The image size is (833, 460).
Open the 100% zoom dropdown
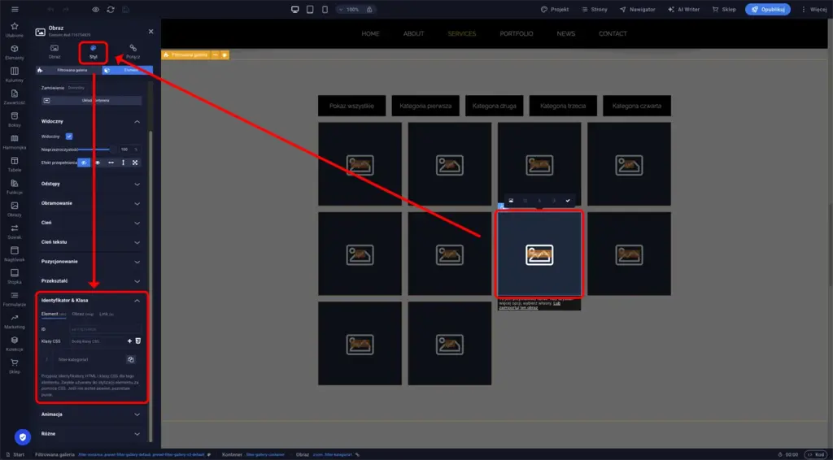350,10
